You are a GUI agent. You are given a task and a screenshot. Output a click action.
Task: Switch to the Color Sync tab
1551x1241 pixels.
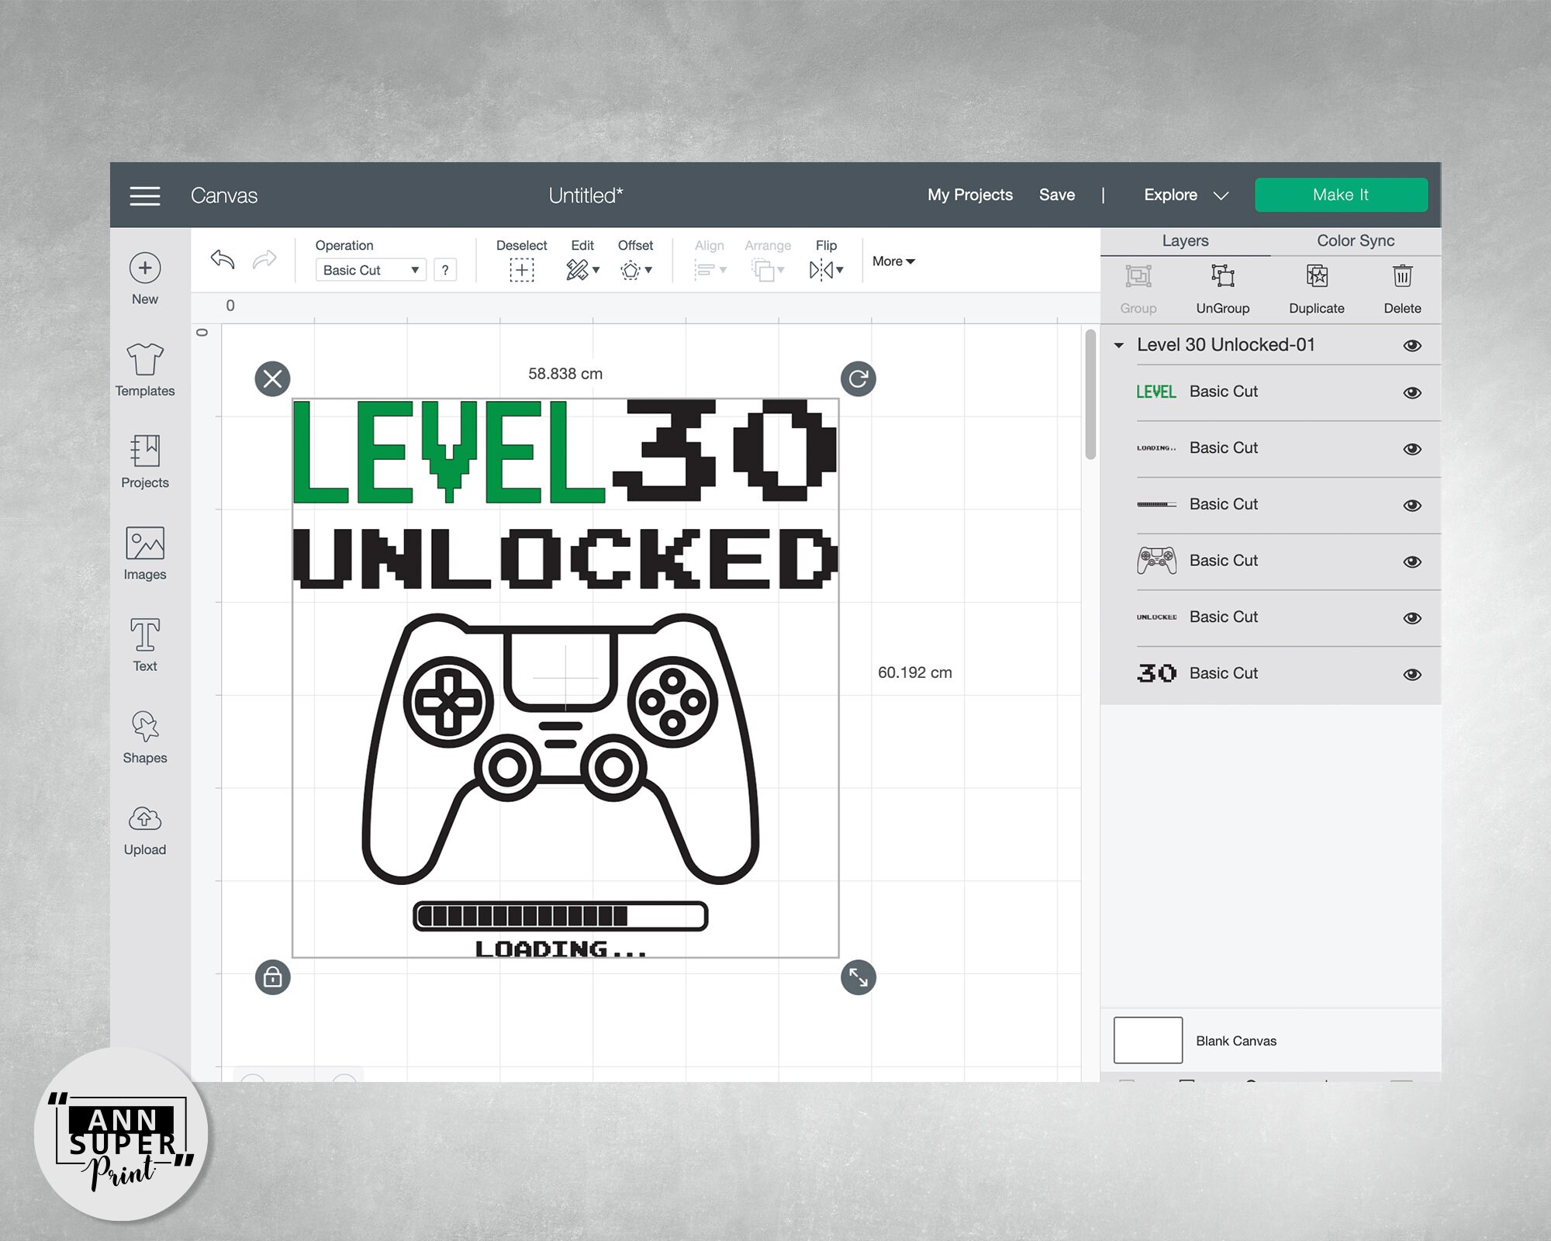(1355, 240)
